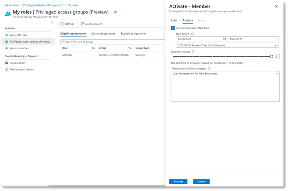This screenshot has width=288, height=191.
Task: Collapse the left sidebar with the chevron
Action: pos(52,23)
